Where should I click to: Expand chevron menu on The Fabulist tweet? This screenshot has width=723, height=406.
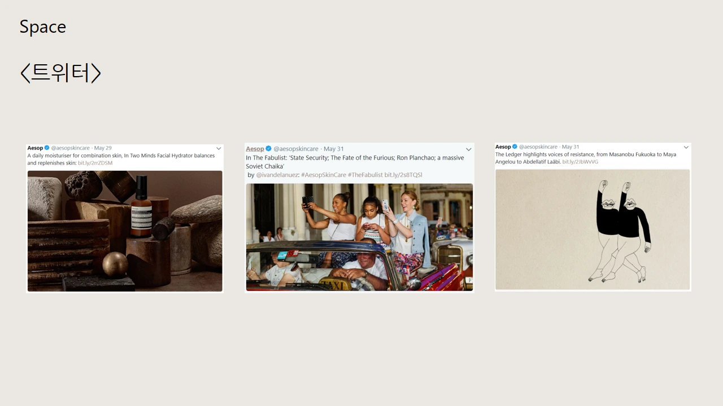pos(468,149)
